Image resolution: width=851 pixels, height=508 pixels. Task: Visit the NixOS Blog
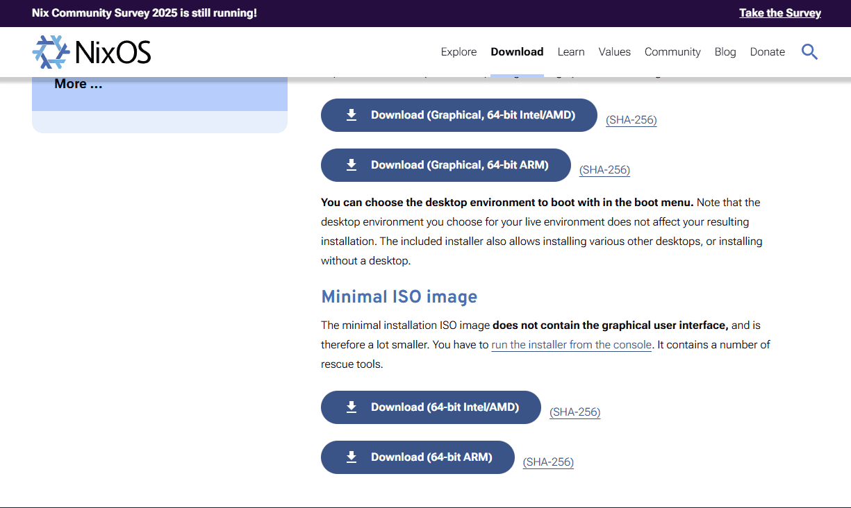pyautogui.click(x=725, y=51)
